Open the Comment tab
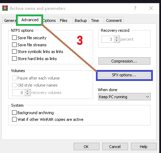161x153 pixels. 114,20
